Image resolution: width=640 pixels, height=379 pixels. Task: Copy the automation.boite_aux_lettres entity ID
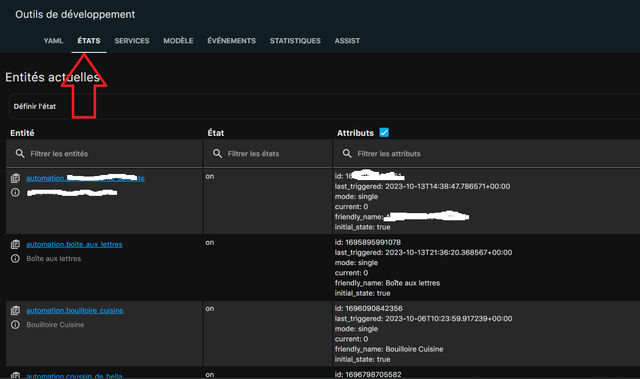(15, 245)
